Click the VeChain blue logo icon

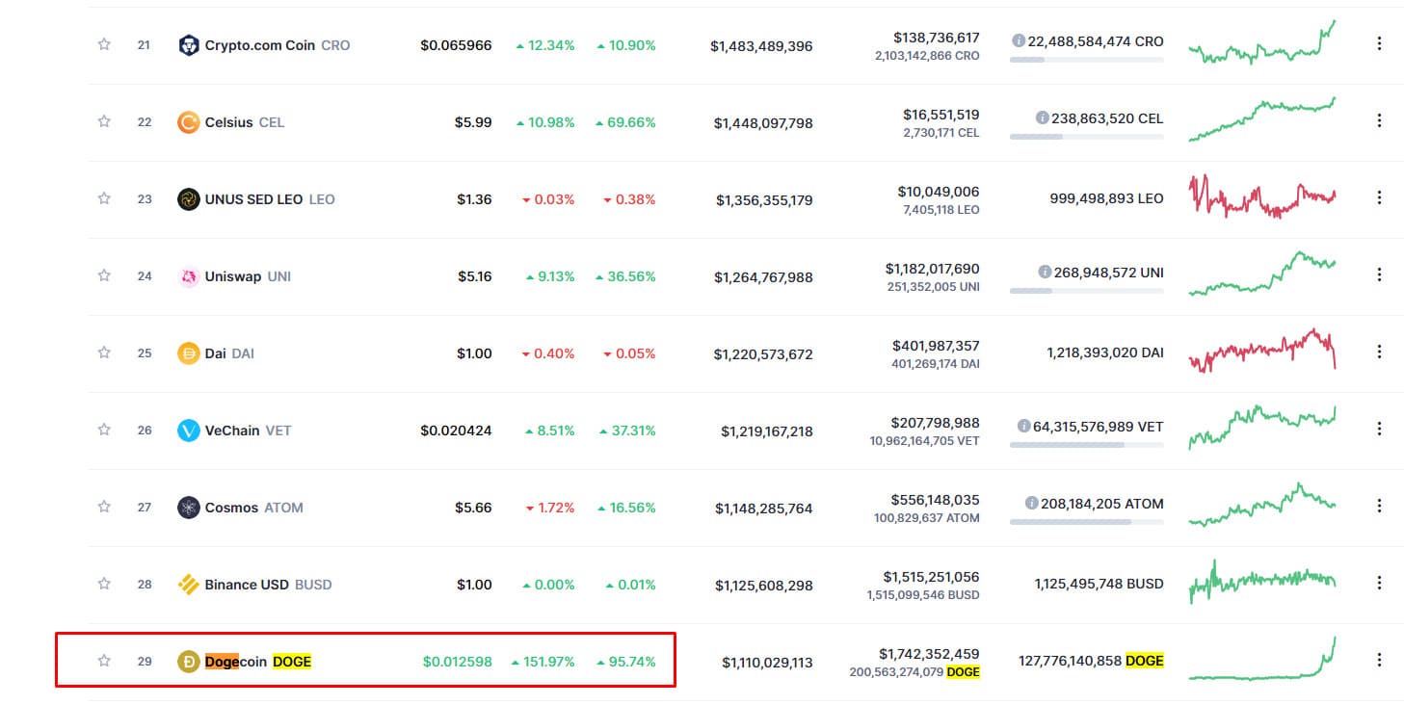pyautogui.click(x=189, y=431)
